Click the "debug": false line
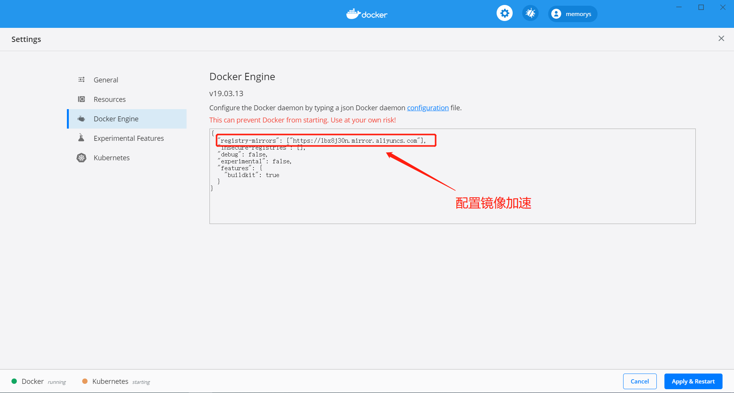This screenshot has height=393, width=734. (242, 154)
